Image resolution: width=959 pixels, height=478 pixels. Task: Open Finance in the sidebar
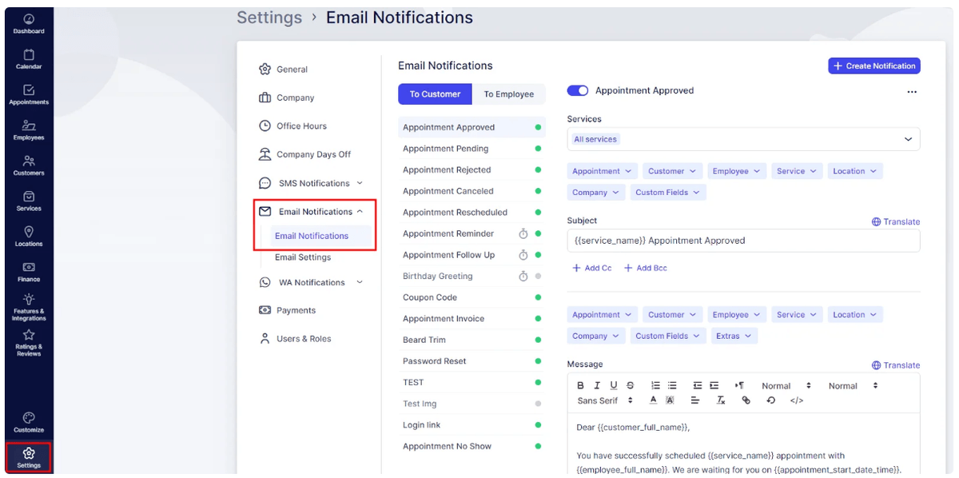[x=29, y=272]
